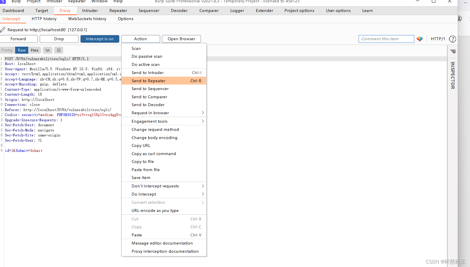Click the Drop button

(59, 39)
